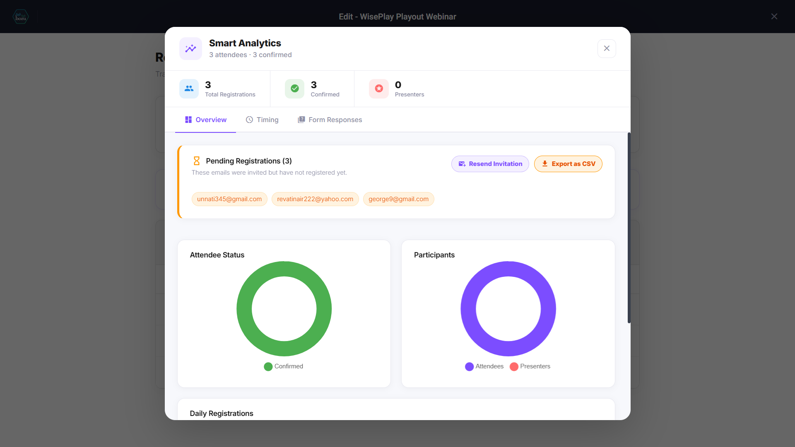Image resolution: width=795 pixels, height=447 pixels.
Task: Click the '3 attendees · 3 confirmed' subtitle
Action: tap(250, 55)
